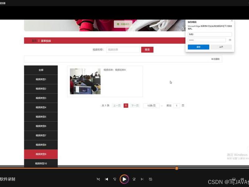This screenshot has height=187, width=249.
Task: Toggle shuffle in the media player
Action: [x=98, y=179]
